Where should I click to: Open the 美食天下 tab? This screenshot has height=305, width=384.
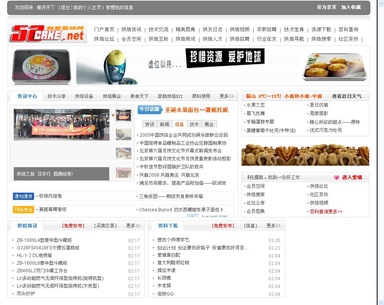click(139, 96)
